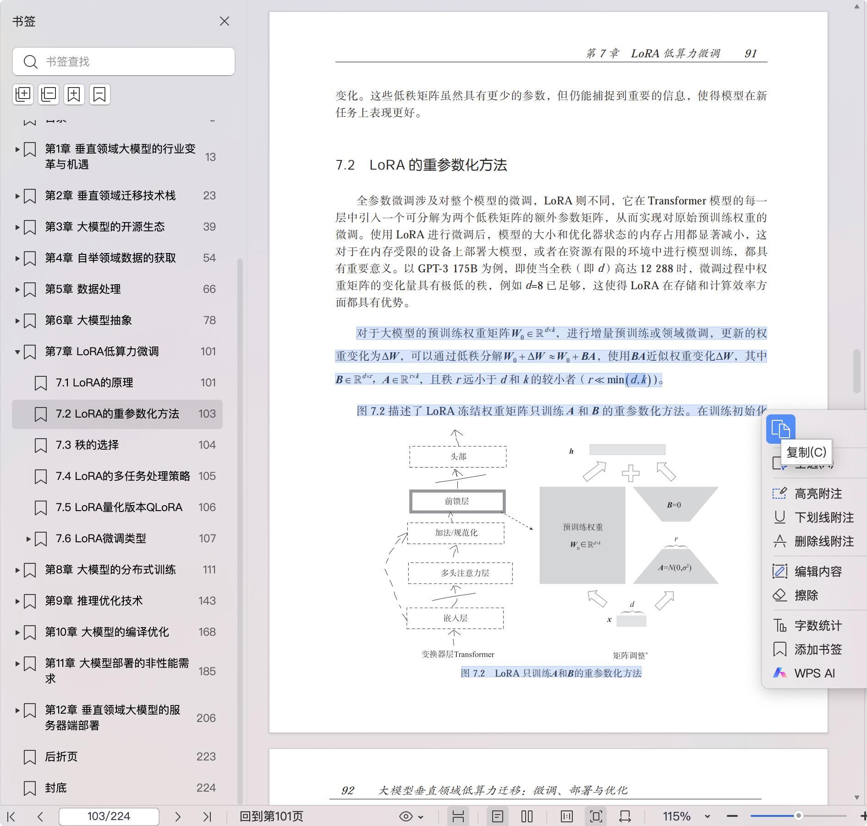Viewport: 867px width, 826px height.
Task: Jump to the first page
Action: (11, 816)
